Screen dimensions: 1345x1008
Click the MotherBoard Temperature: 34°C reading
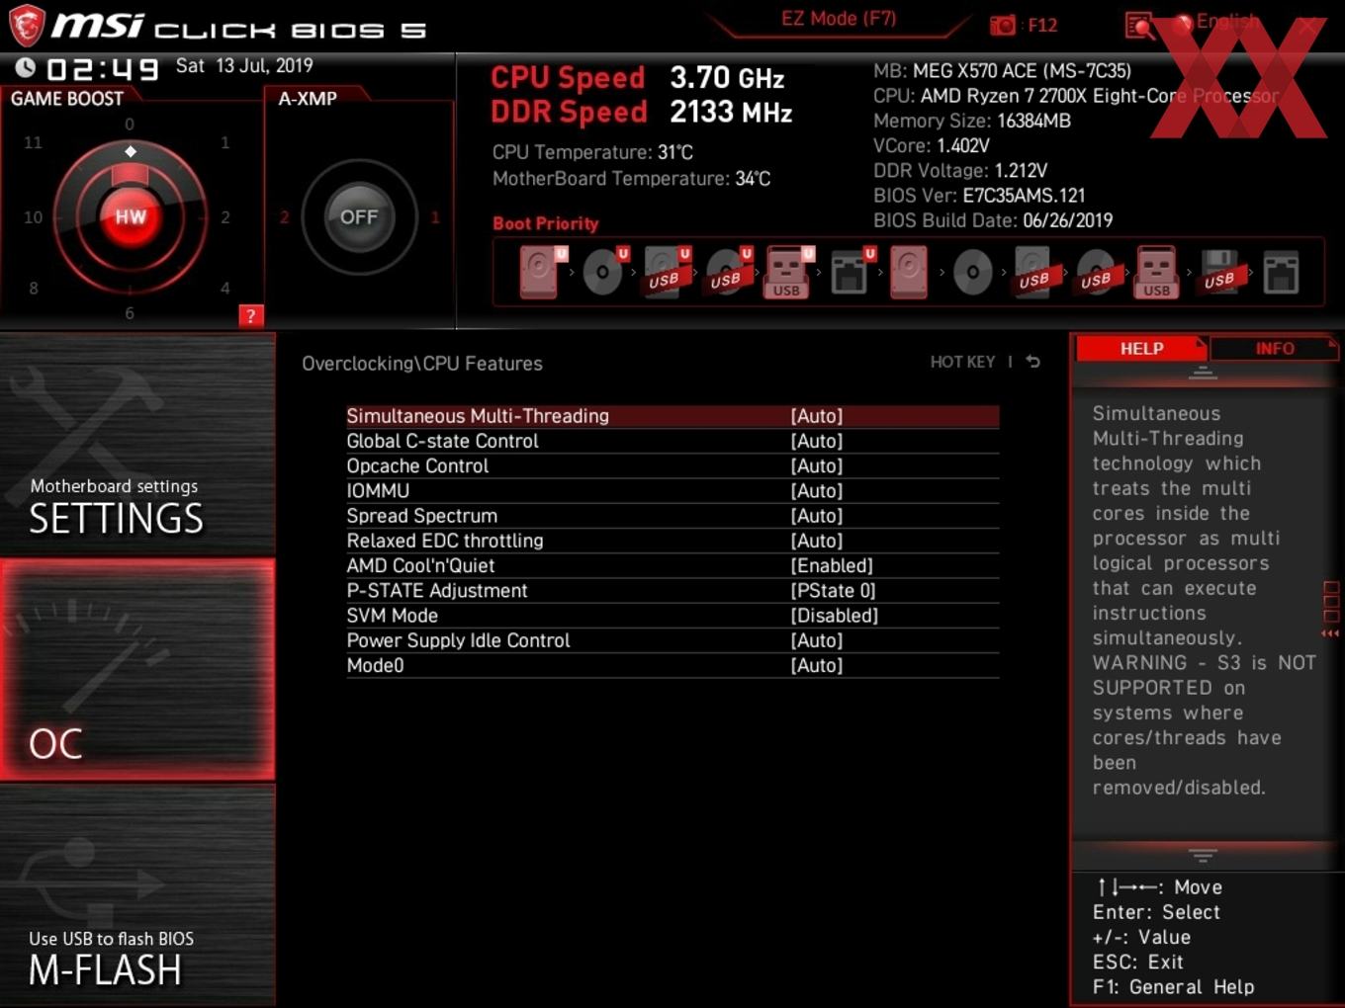click(631, 179)
